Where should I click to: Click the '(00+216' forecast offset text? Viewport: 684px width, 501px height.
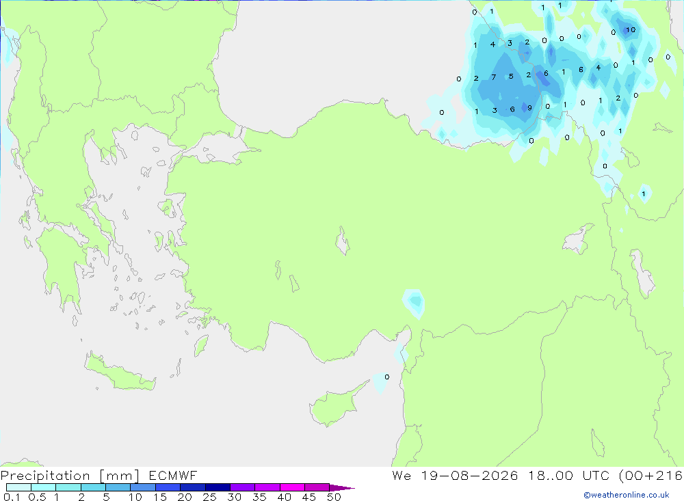point(650,476)
